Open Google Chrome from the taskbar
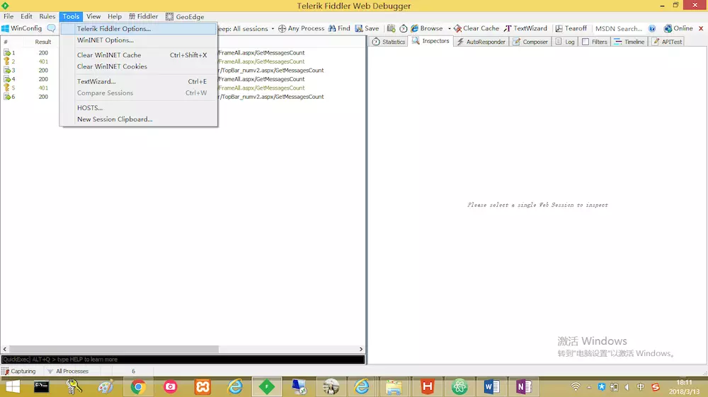 click(x=138, y=386)
